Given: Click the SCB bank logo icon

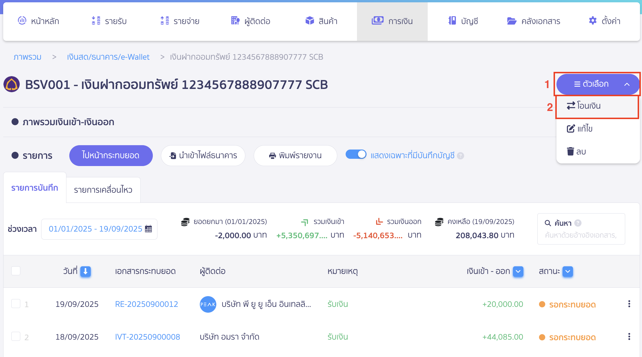Looking at the screenshot, I should [12, 84].
